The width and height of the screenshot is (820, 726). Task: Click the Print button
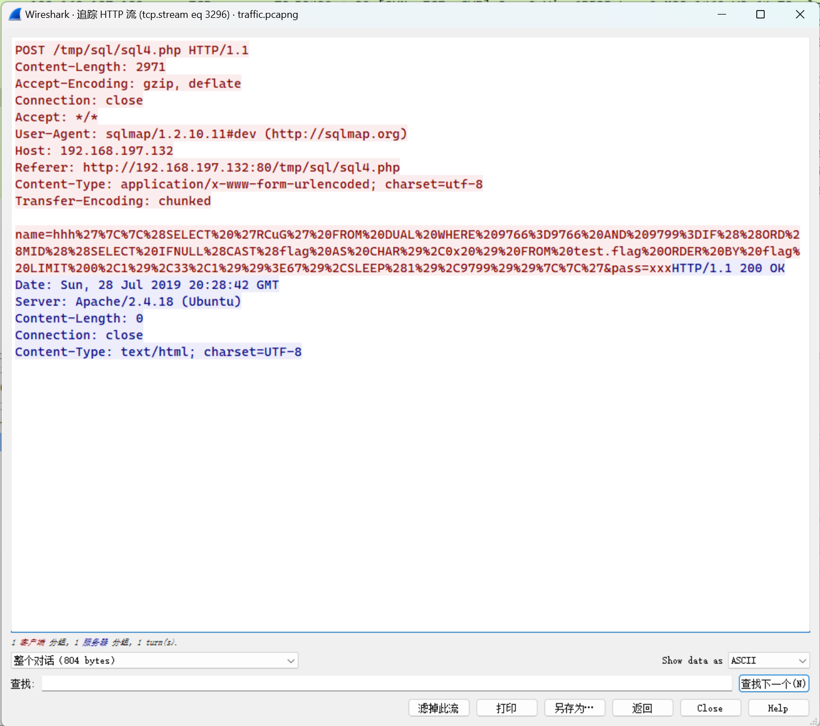click(x=506, y=708)
